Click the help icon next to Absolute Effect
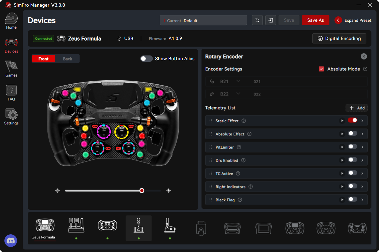The width and height of the screenshot is (379, 252). pyautogui.click(x=250, y=134)
